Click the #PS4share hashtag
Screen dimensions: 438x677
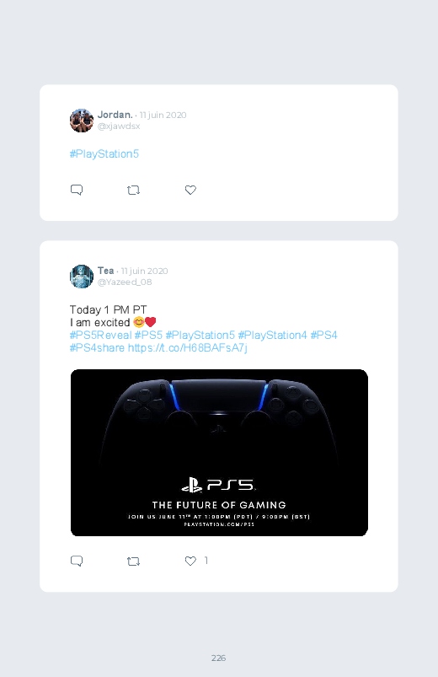[x=97, y=347]
